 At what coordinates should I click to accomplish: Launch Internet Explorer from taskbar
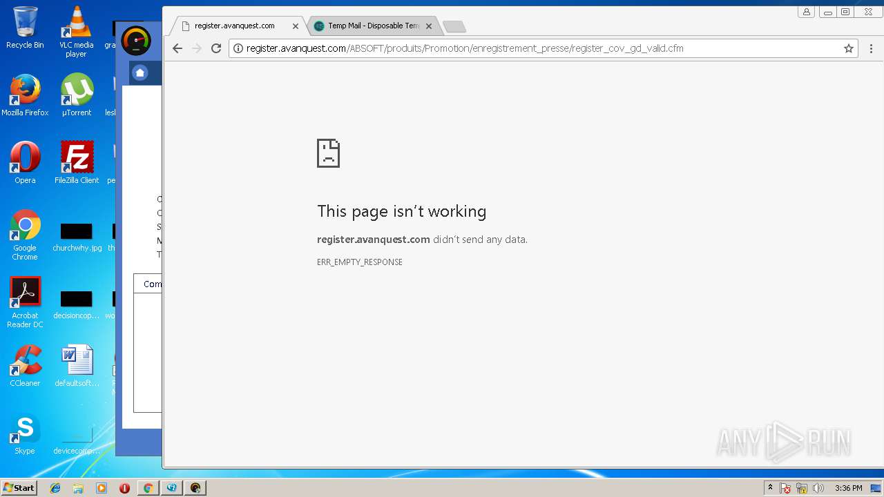[x=55, y=488]
